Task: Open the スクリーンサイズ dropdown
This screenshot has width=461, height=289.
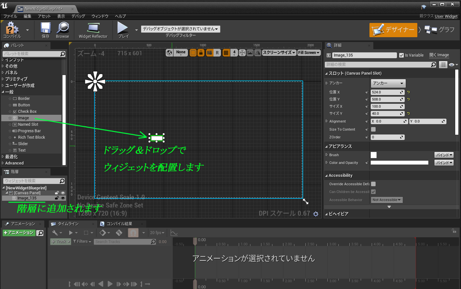Action: click(279, 53)
